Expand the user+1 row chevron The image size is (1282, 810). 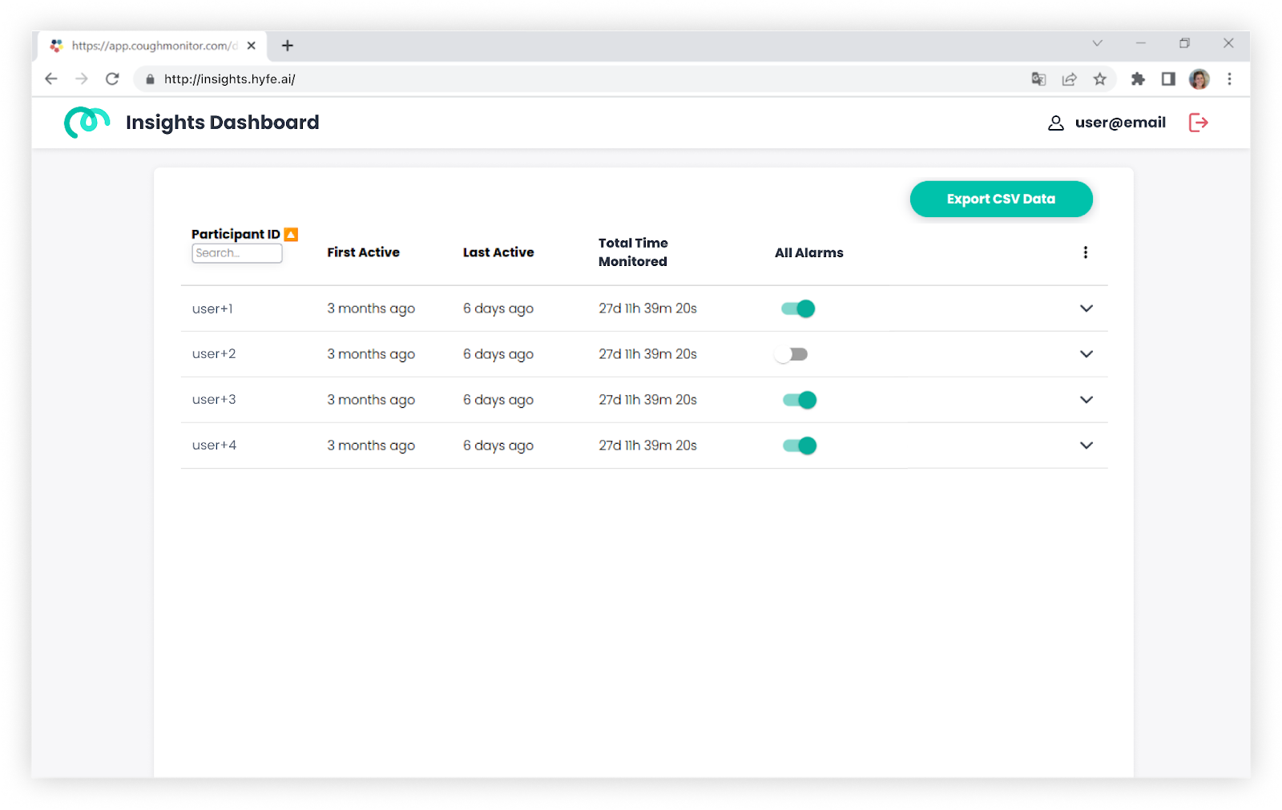(1086, 308)
